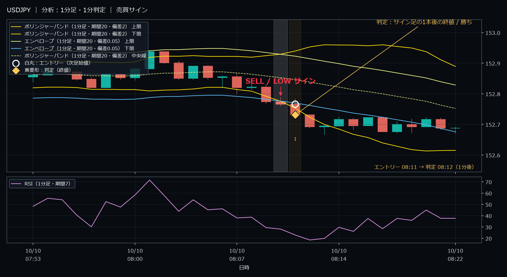Image resolution: width=507 pixels, height=277 pixels.
Task: Click the white circle icon in the legend
Action: pyautogui.click(x=16, y=63)
